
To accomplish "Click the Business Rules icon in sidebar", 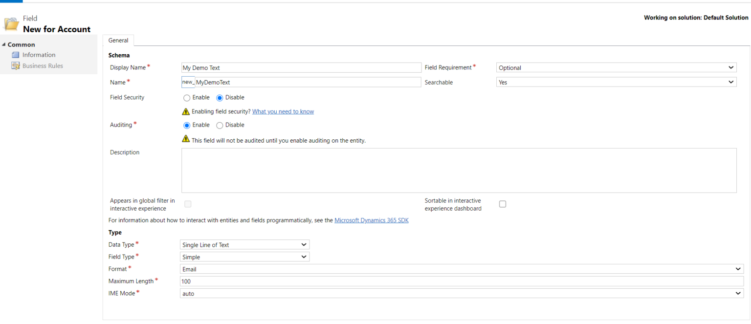I will (x=16, y=66).
